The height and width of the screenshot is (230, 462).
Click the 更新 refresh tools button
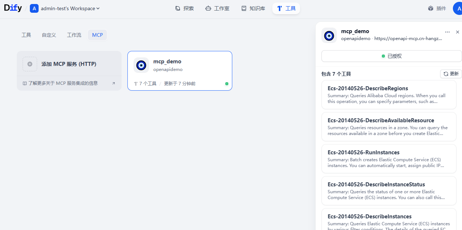pos(451,74)
